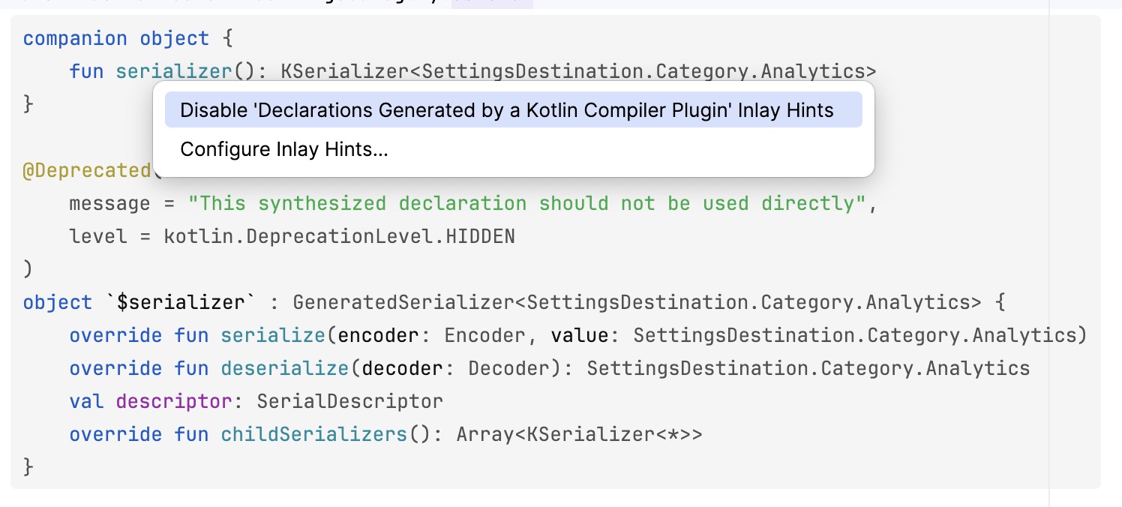Image resolution: width=1122 pixels, height=507 pixels.
Task: Click the 'serialize' function name
Action: (273, 335)
